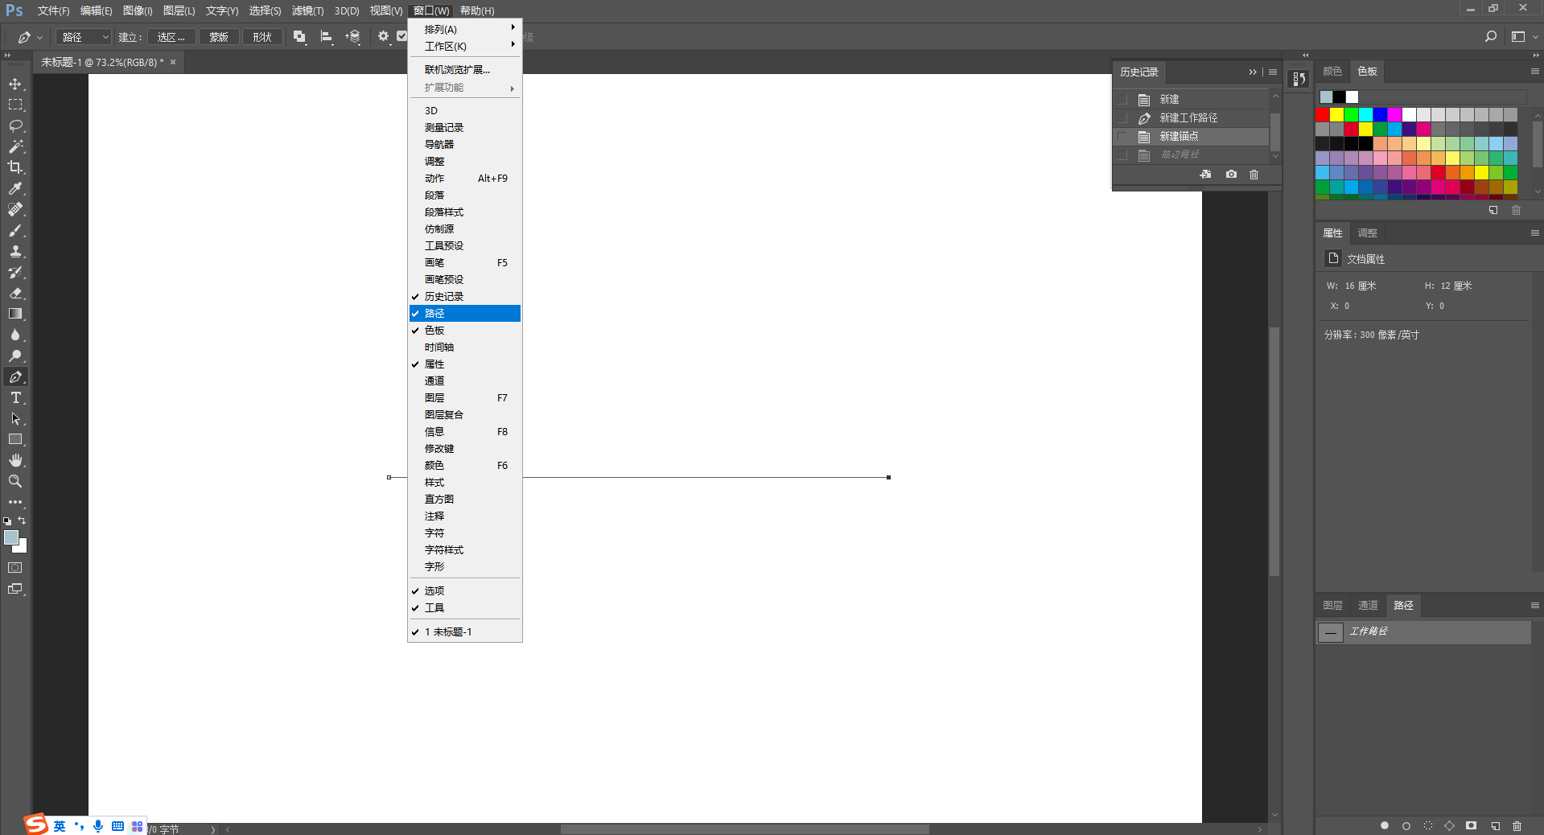The image size is (1544, 835).
Task: Switch to the Channels tab
Action: click(1368, 605)
